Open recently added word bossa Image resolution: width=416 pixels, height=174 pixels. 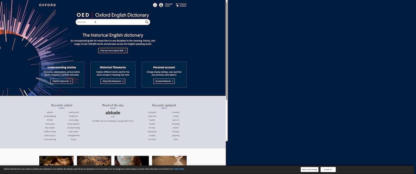[73, 140]
